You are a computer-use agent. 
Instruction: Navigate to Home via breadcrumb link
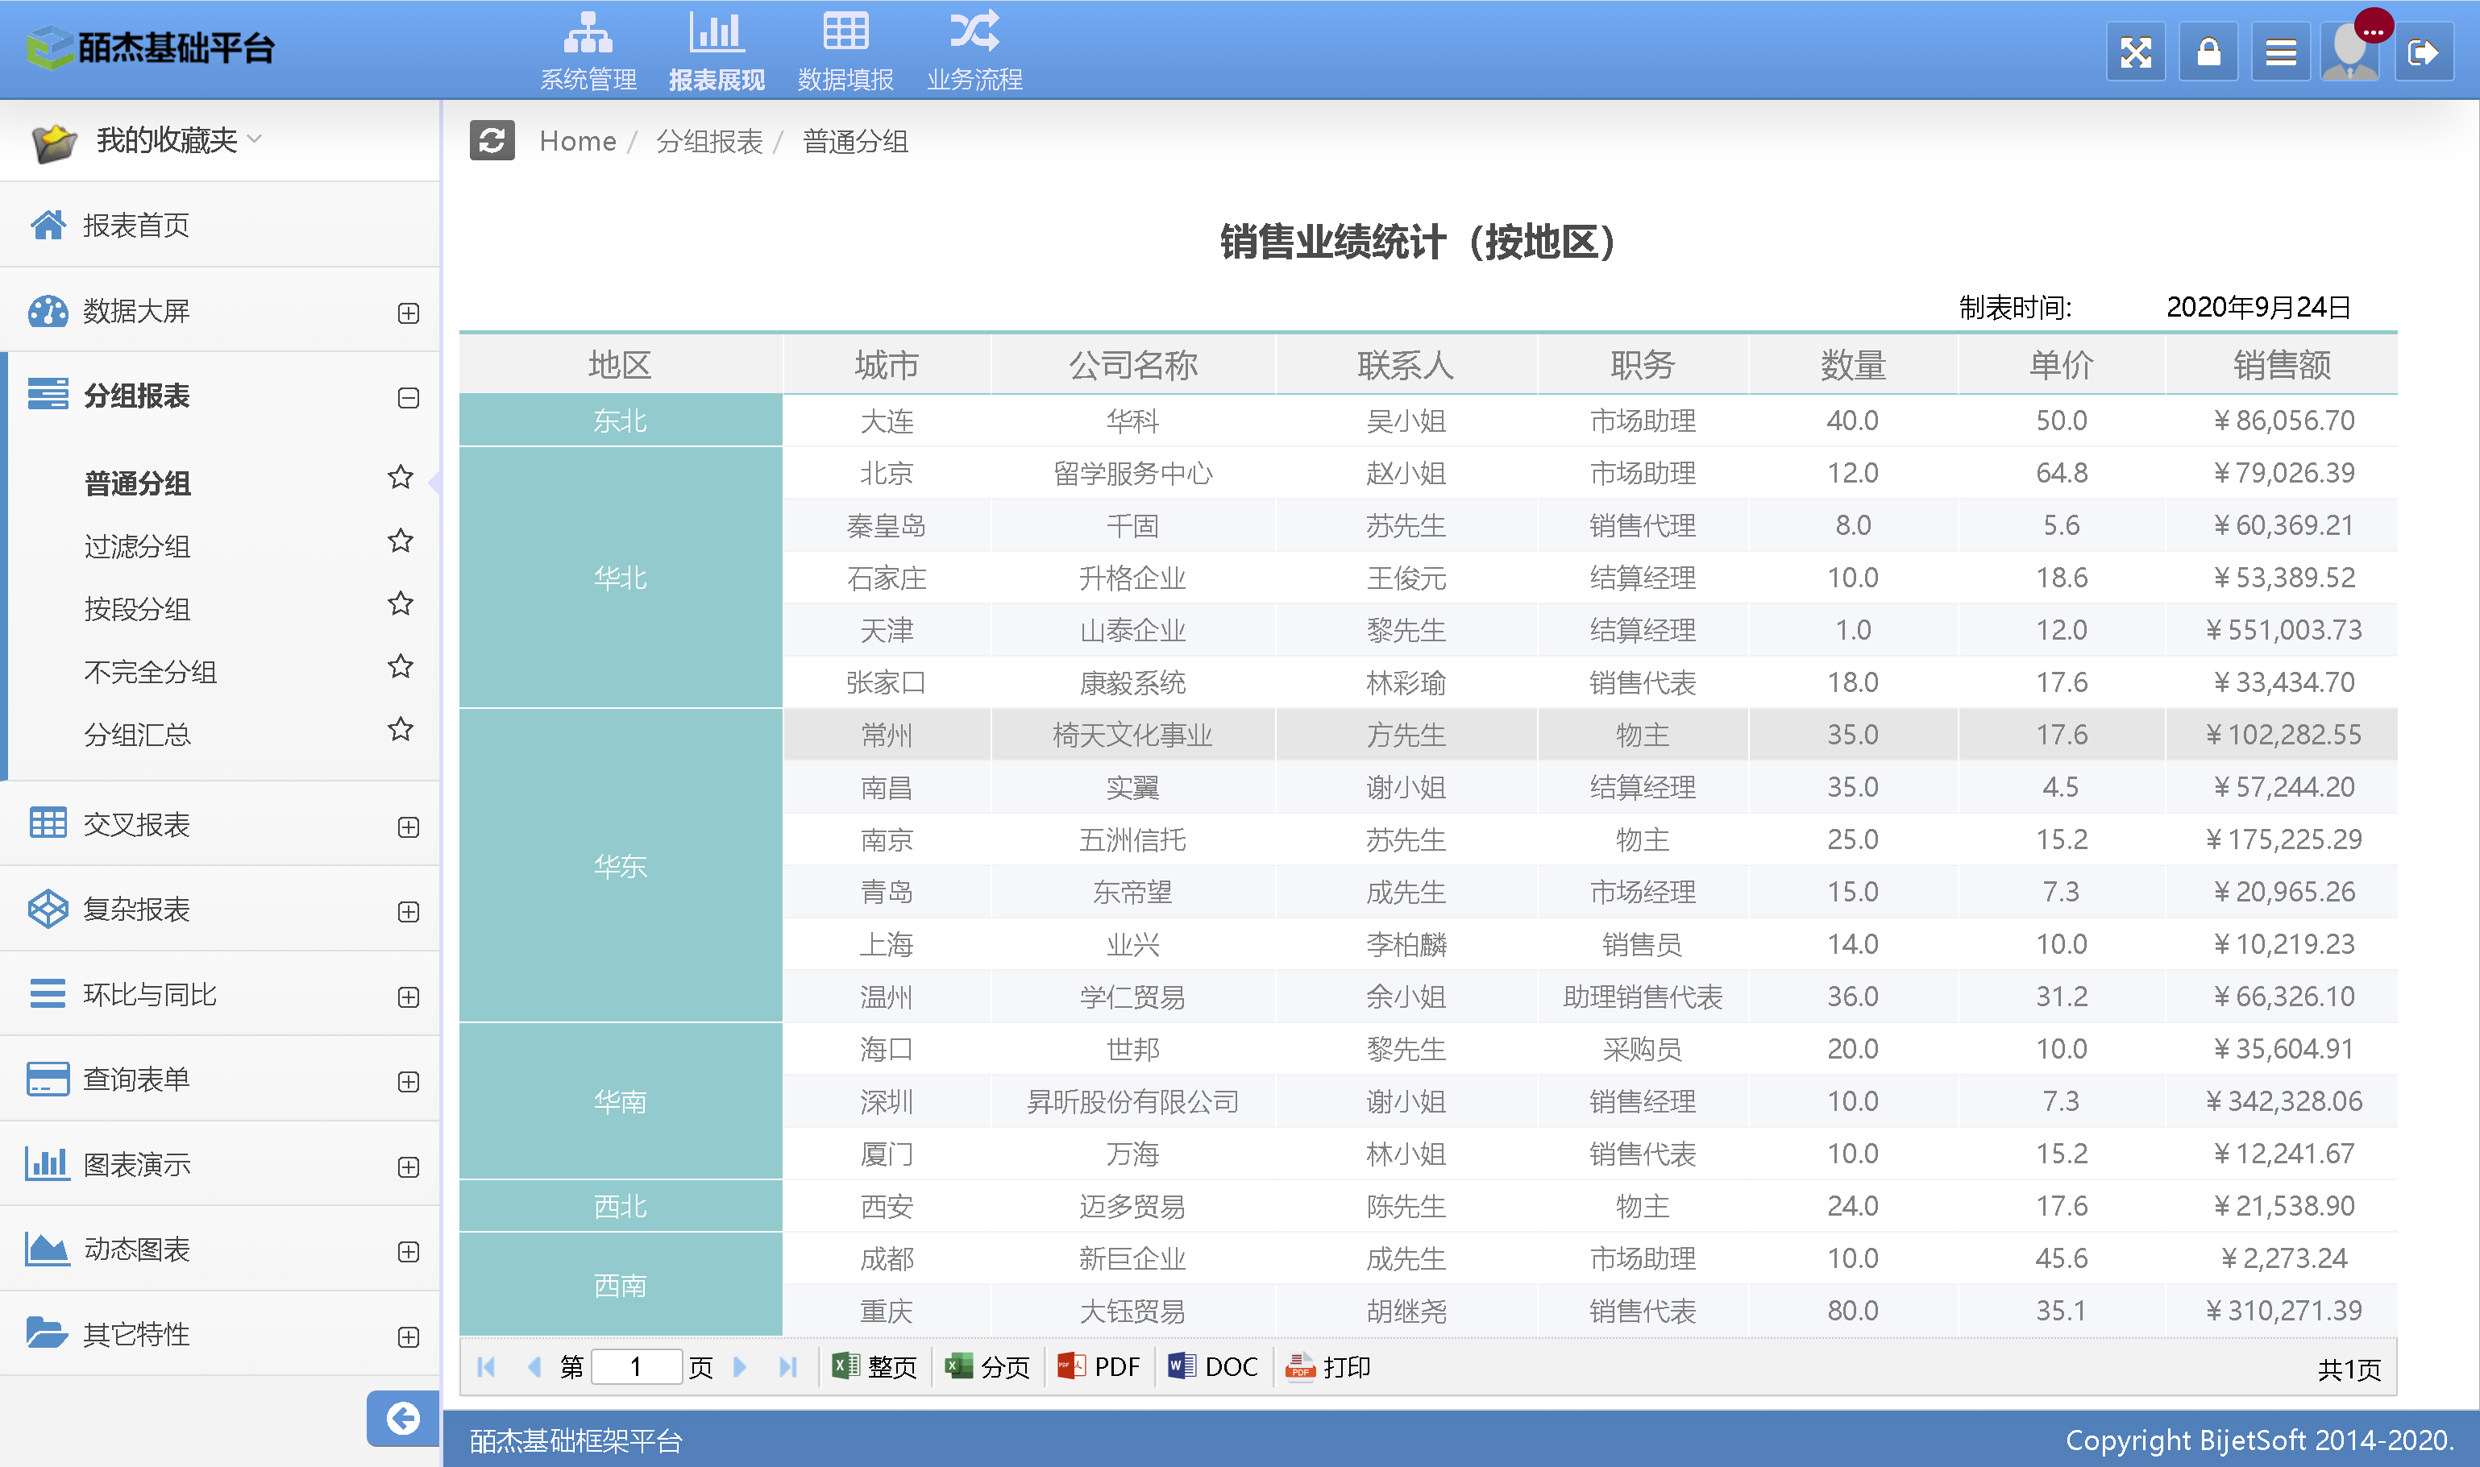pyautogui.click(x=577, y=140)
